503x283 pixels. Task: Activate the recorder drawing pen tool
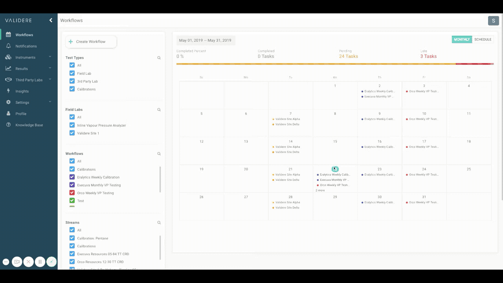[51, 262]
